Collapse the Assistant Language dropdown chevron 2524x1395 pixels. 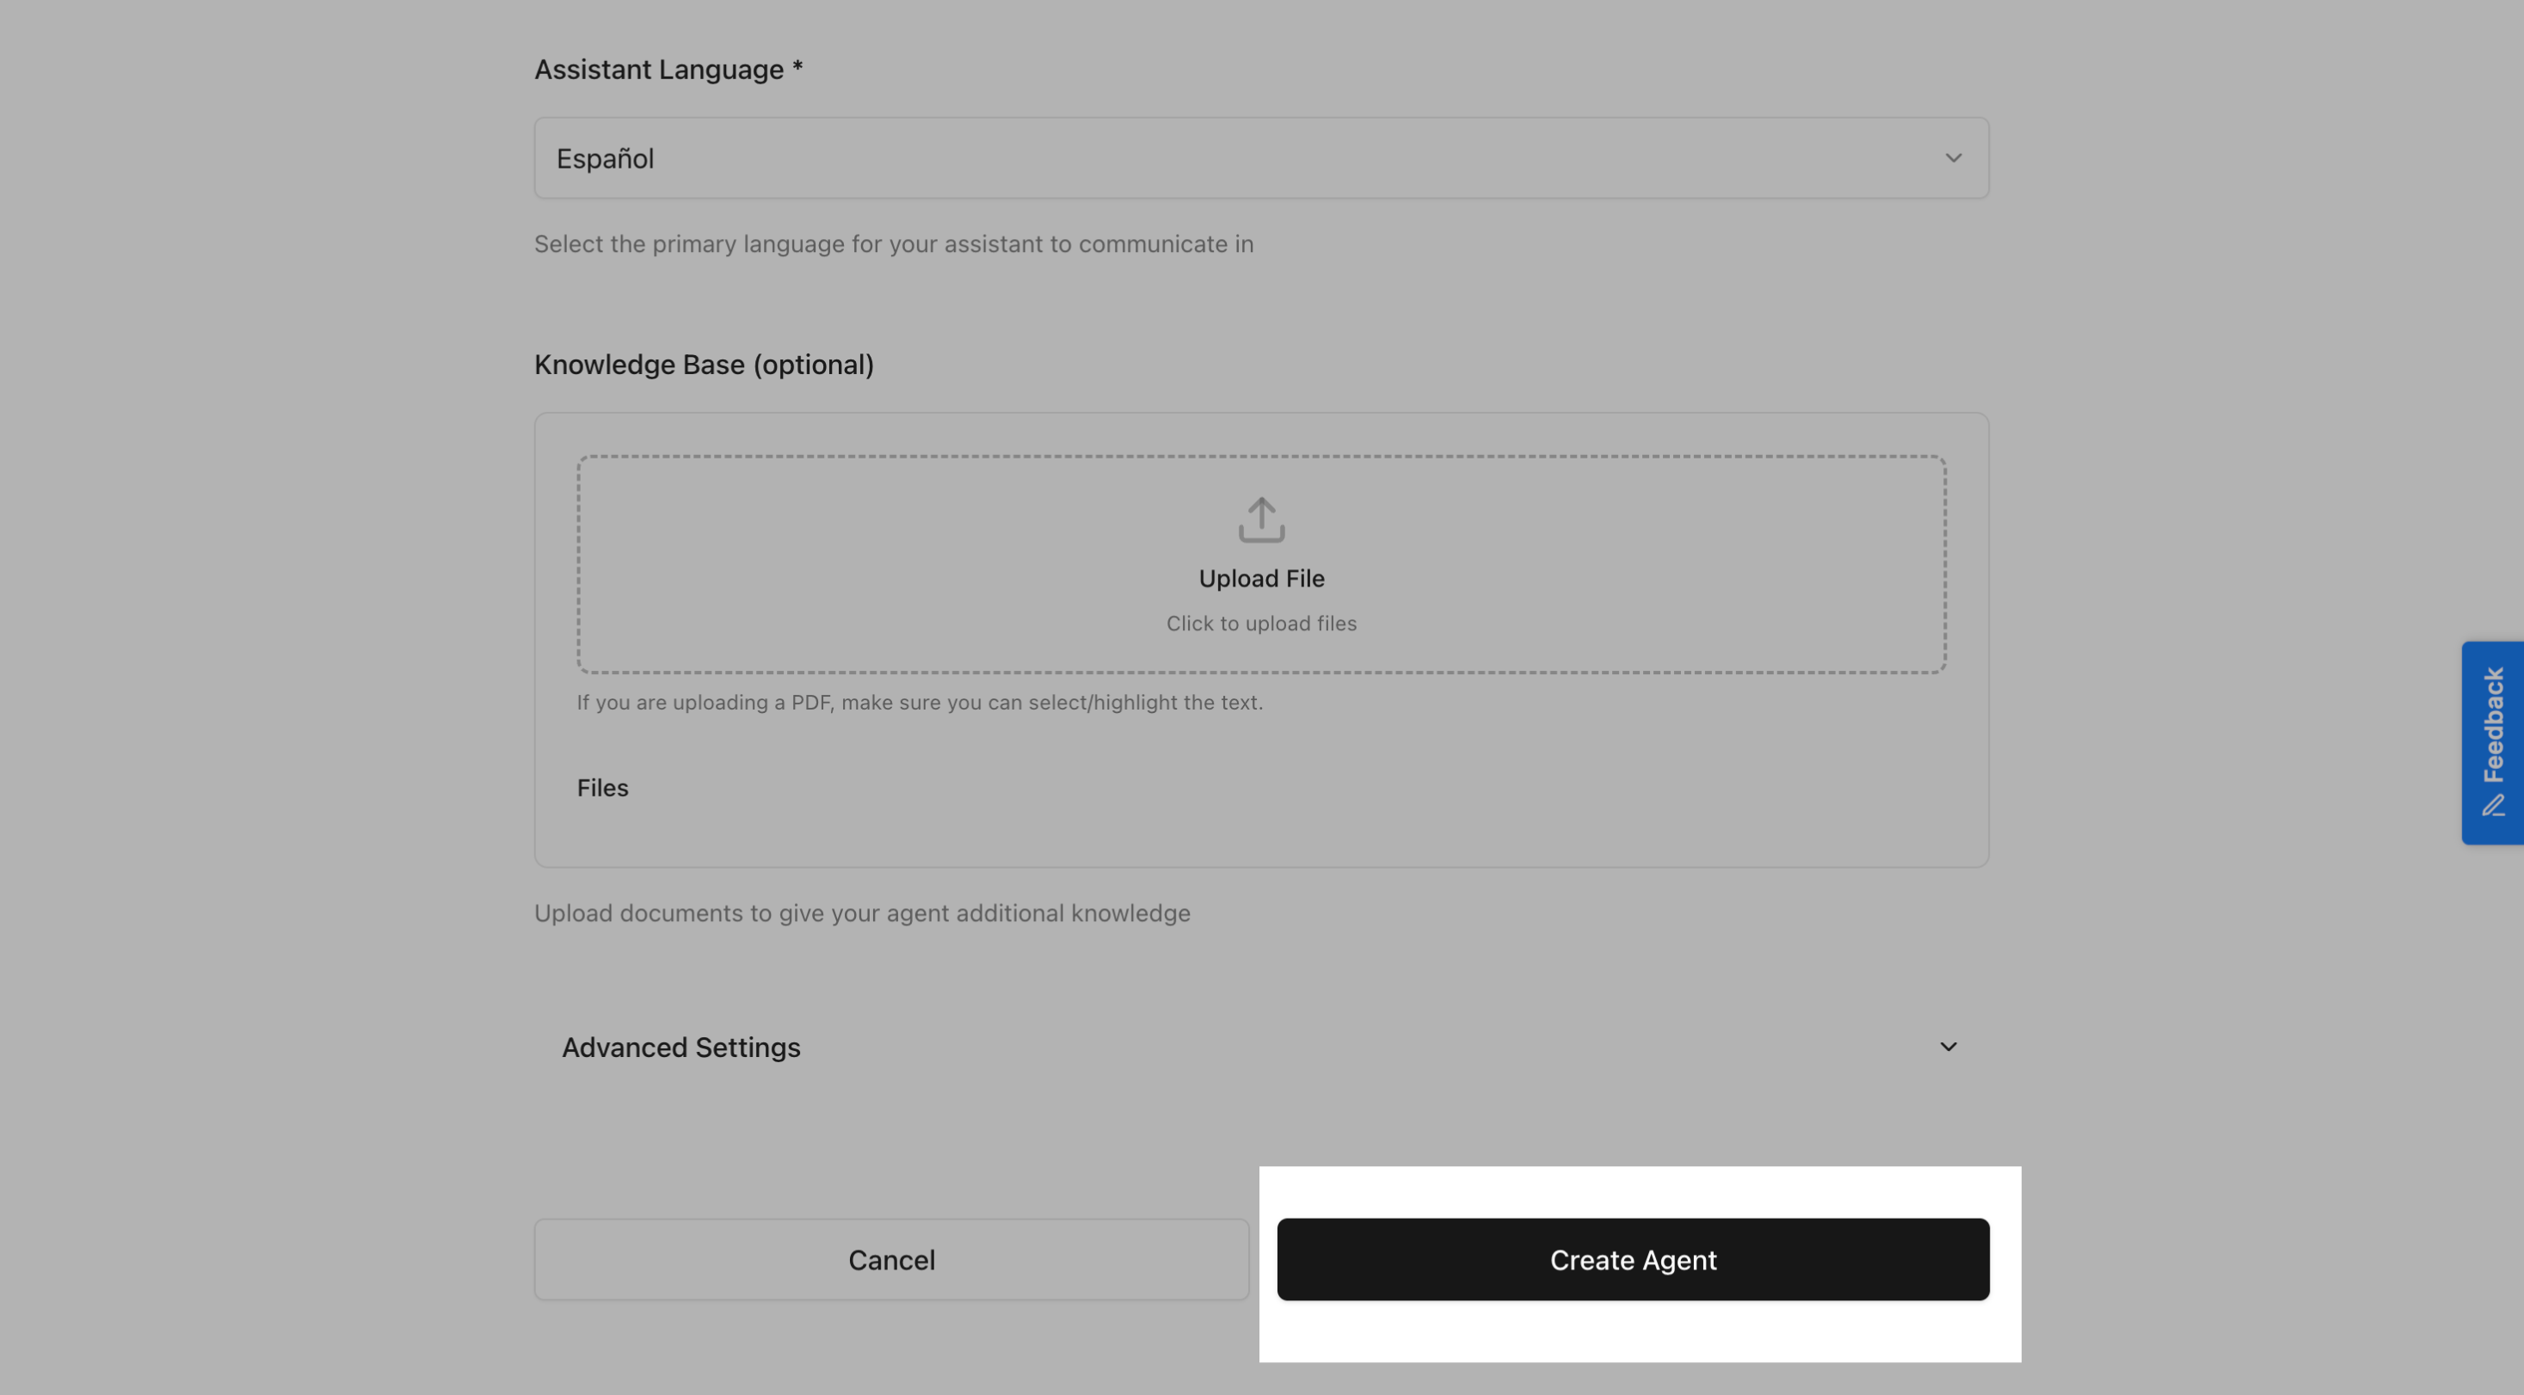(1955, 157)
